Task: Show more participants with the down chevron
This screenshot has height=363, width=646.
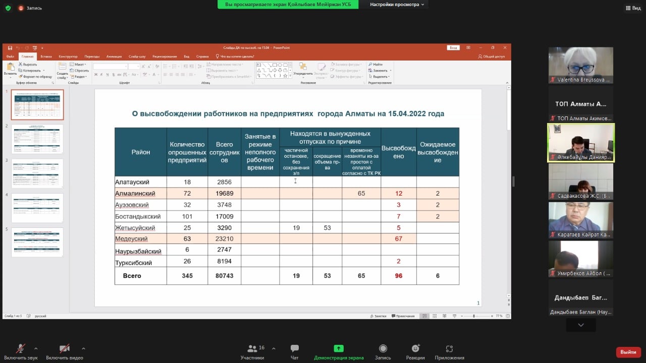Action: 581,325
